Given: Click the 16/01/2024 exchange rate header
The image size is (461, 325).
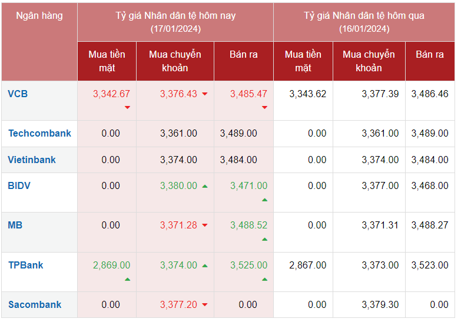Looking at the screenshot, I should [364, 22].
